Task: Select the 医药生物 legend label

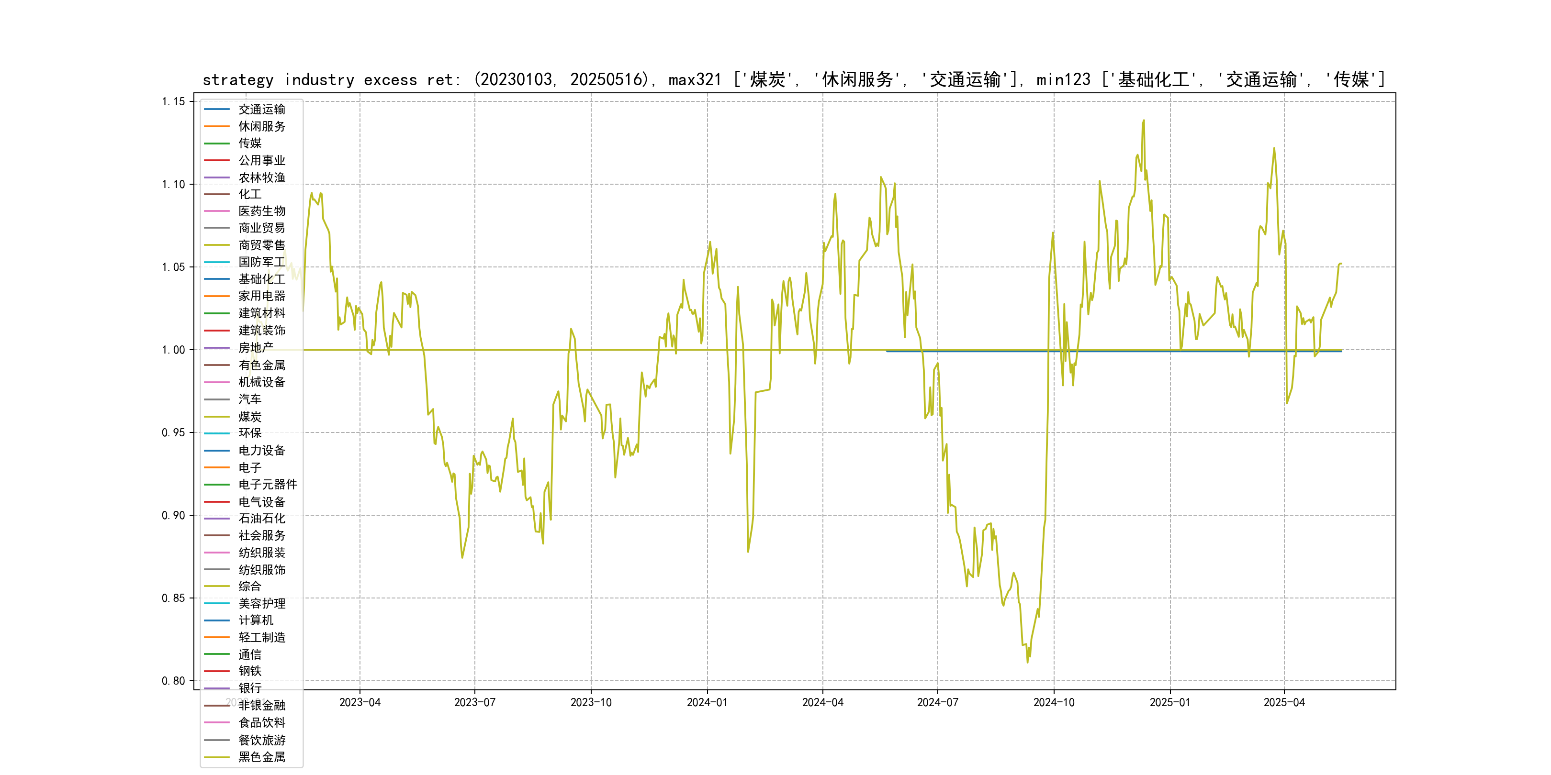Action: (x=262, y=211)
